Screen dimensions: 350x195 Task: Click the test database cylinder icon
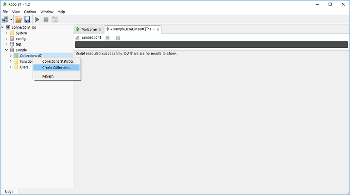point(12,44)
